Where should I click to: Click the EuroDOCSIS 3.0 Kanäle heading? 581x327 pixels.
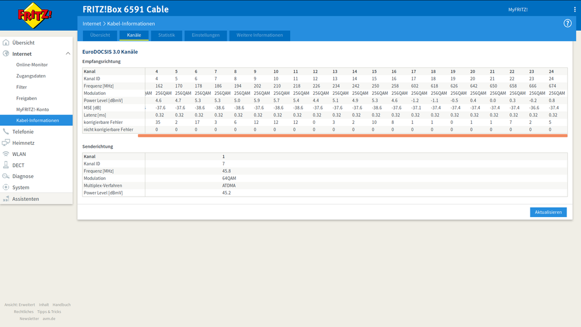point(110,52)
